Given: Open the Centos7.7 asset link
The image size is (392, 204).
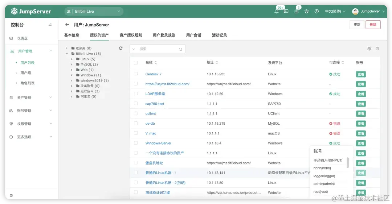Looking at the screenshot, I should tap(154, 74).
